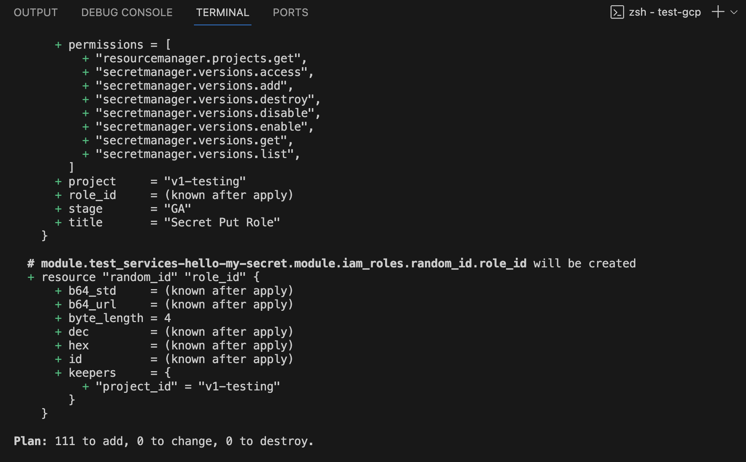Expand the launch profile chevron dropdown
This screenshot has height=462, width=746.
(734, 12)
